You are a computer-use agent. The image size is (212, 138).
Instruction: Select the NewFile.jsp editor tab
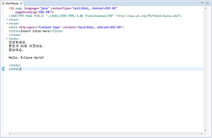tap(12, 3)
